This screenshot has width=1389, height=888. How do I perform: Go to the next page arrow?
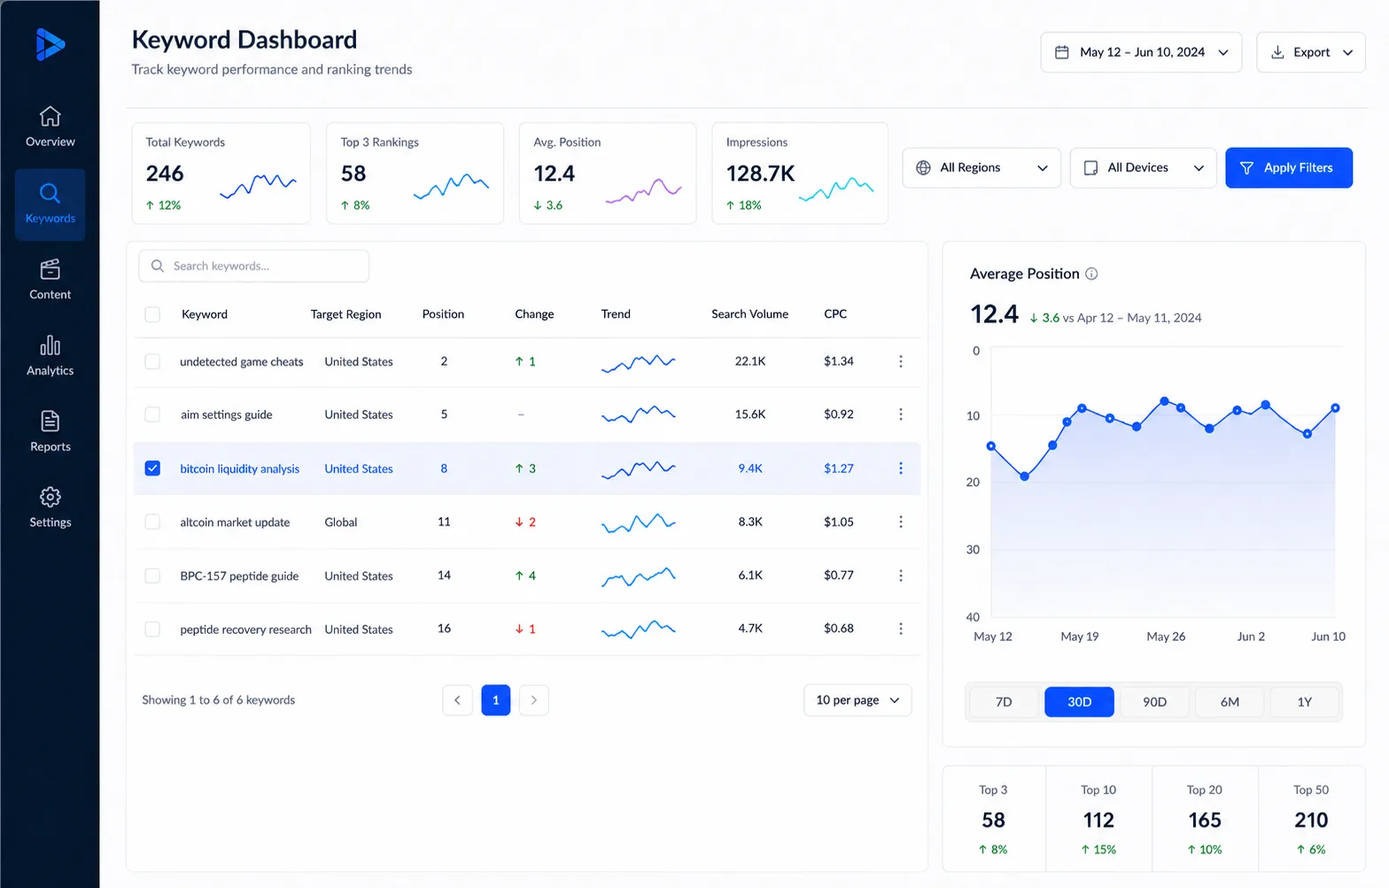533,699
